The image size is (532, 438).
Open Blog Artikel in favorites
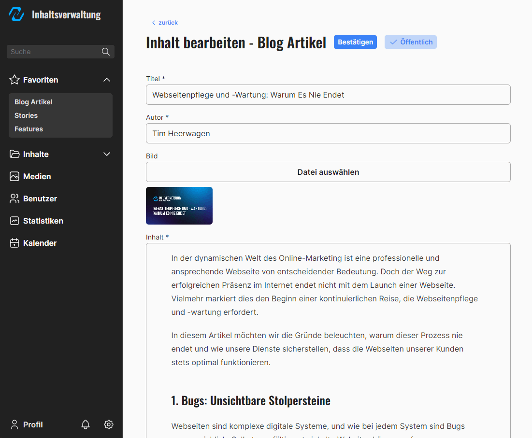(x=33, y=102)
